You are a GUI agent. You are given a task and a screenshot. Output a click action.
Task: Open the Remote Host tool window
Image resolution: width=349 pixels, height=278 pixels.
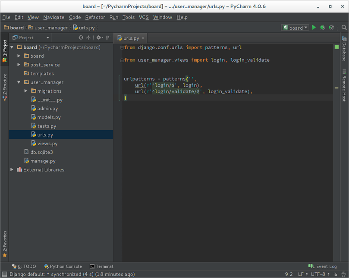[x=344, y=85]
